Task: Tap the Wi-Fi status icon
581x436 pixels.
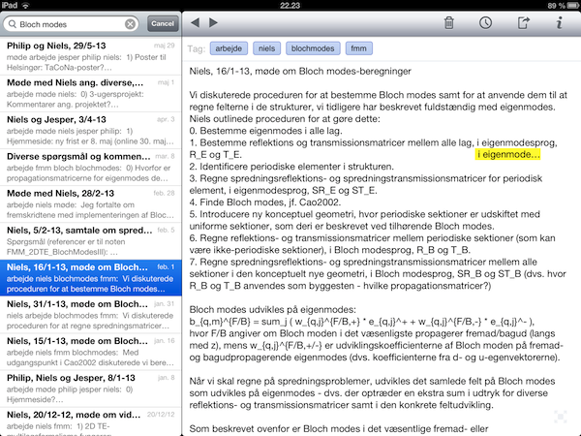Action: pyautogui.click(x=25, y=5)
